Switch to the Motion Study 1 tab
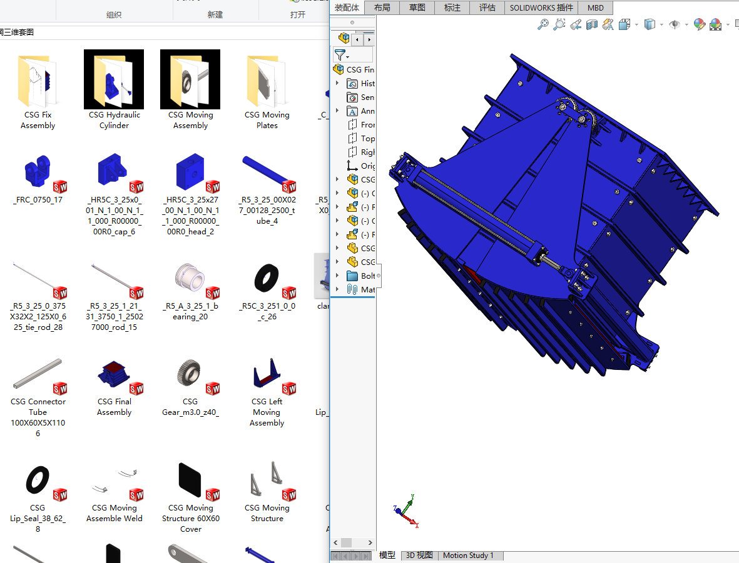739x563 pixels. 468,556
